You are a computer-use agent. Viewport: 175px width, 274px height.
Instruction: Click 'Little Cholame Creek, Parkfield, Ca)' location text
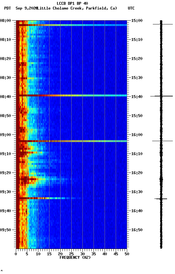77,8
